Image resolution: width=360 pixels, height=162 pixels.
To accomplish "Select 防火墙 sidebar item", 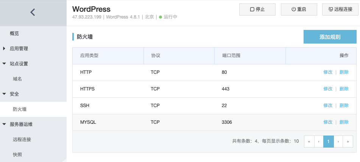I will 33,109.
